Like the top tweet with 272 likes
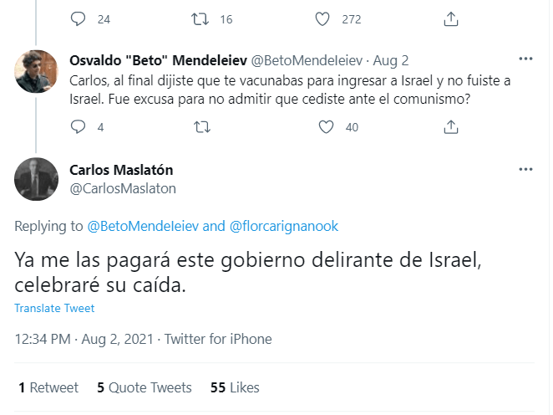The width and height of the screenshot is (553, 415). tap(327, 19)
